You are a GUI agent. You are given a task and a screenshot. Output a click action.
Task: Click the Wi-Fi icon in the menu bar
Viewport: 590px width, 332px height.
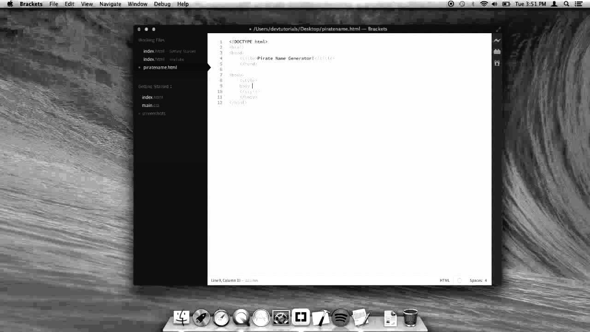coord(484,4)
